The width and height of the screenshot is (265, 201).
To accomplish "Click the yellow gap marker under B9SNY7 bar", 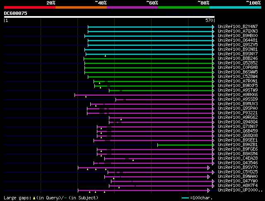I will pos(105,56).
